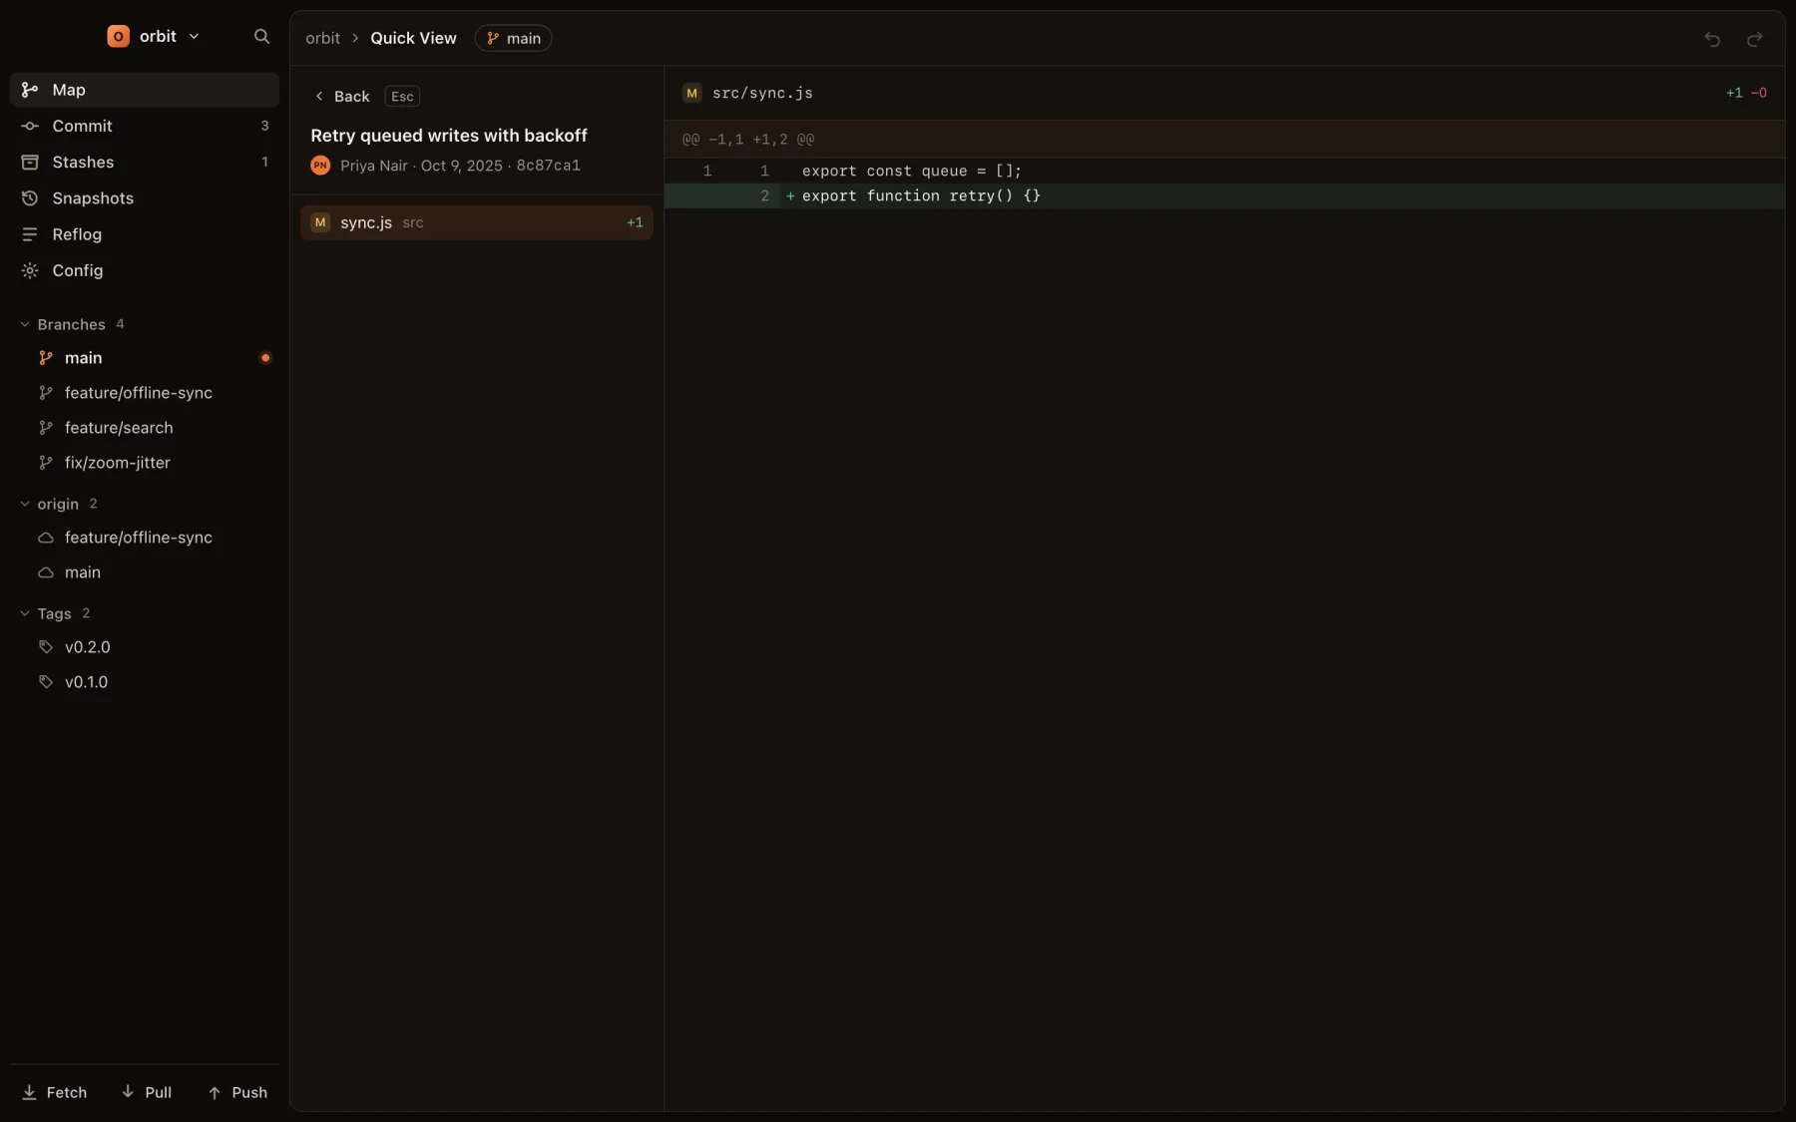Click the search magnifier icon
Viewport: 1796px width, 1122px height.
point(261,37)
